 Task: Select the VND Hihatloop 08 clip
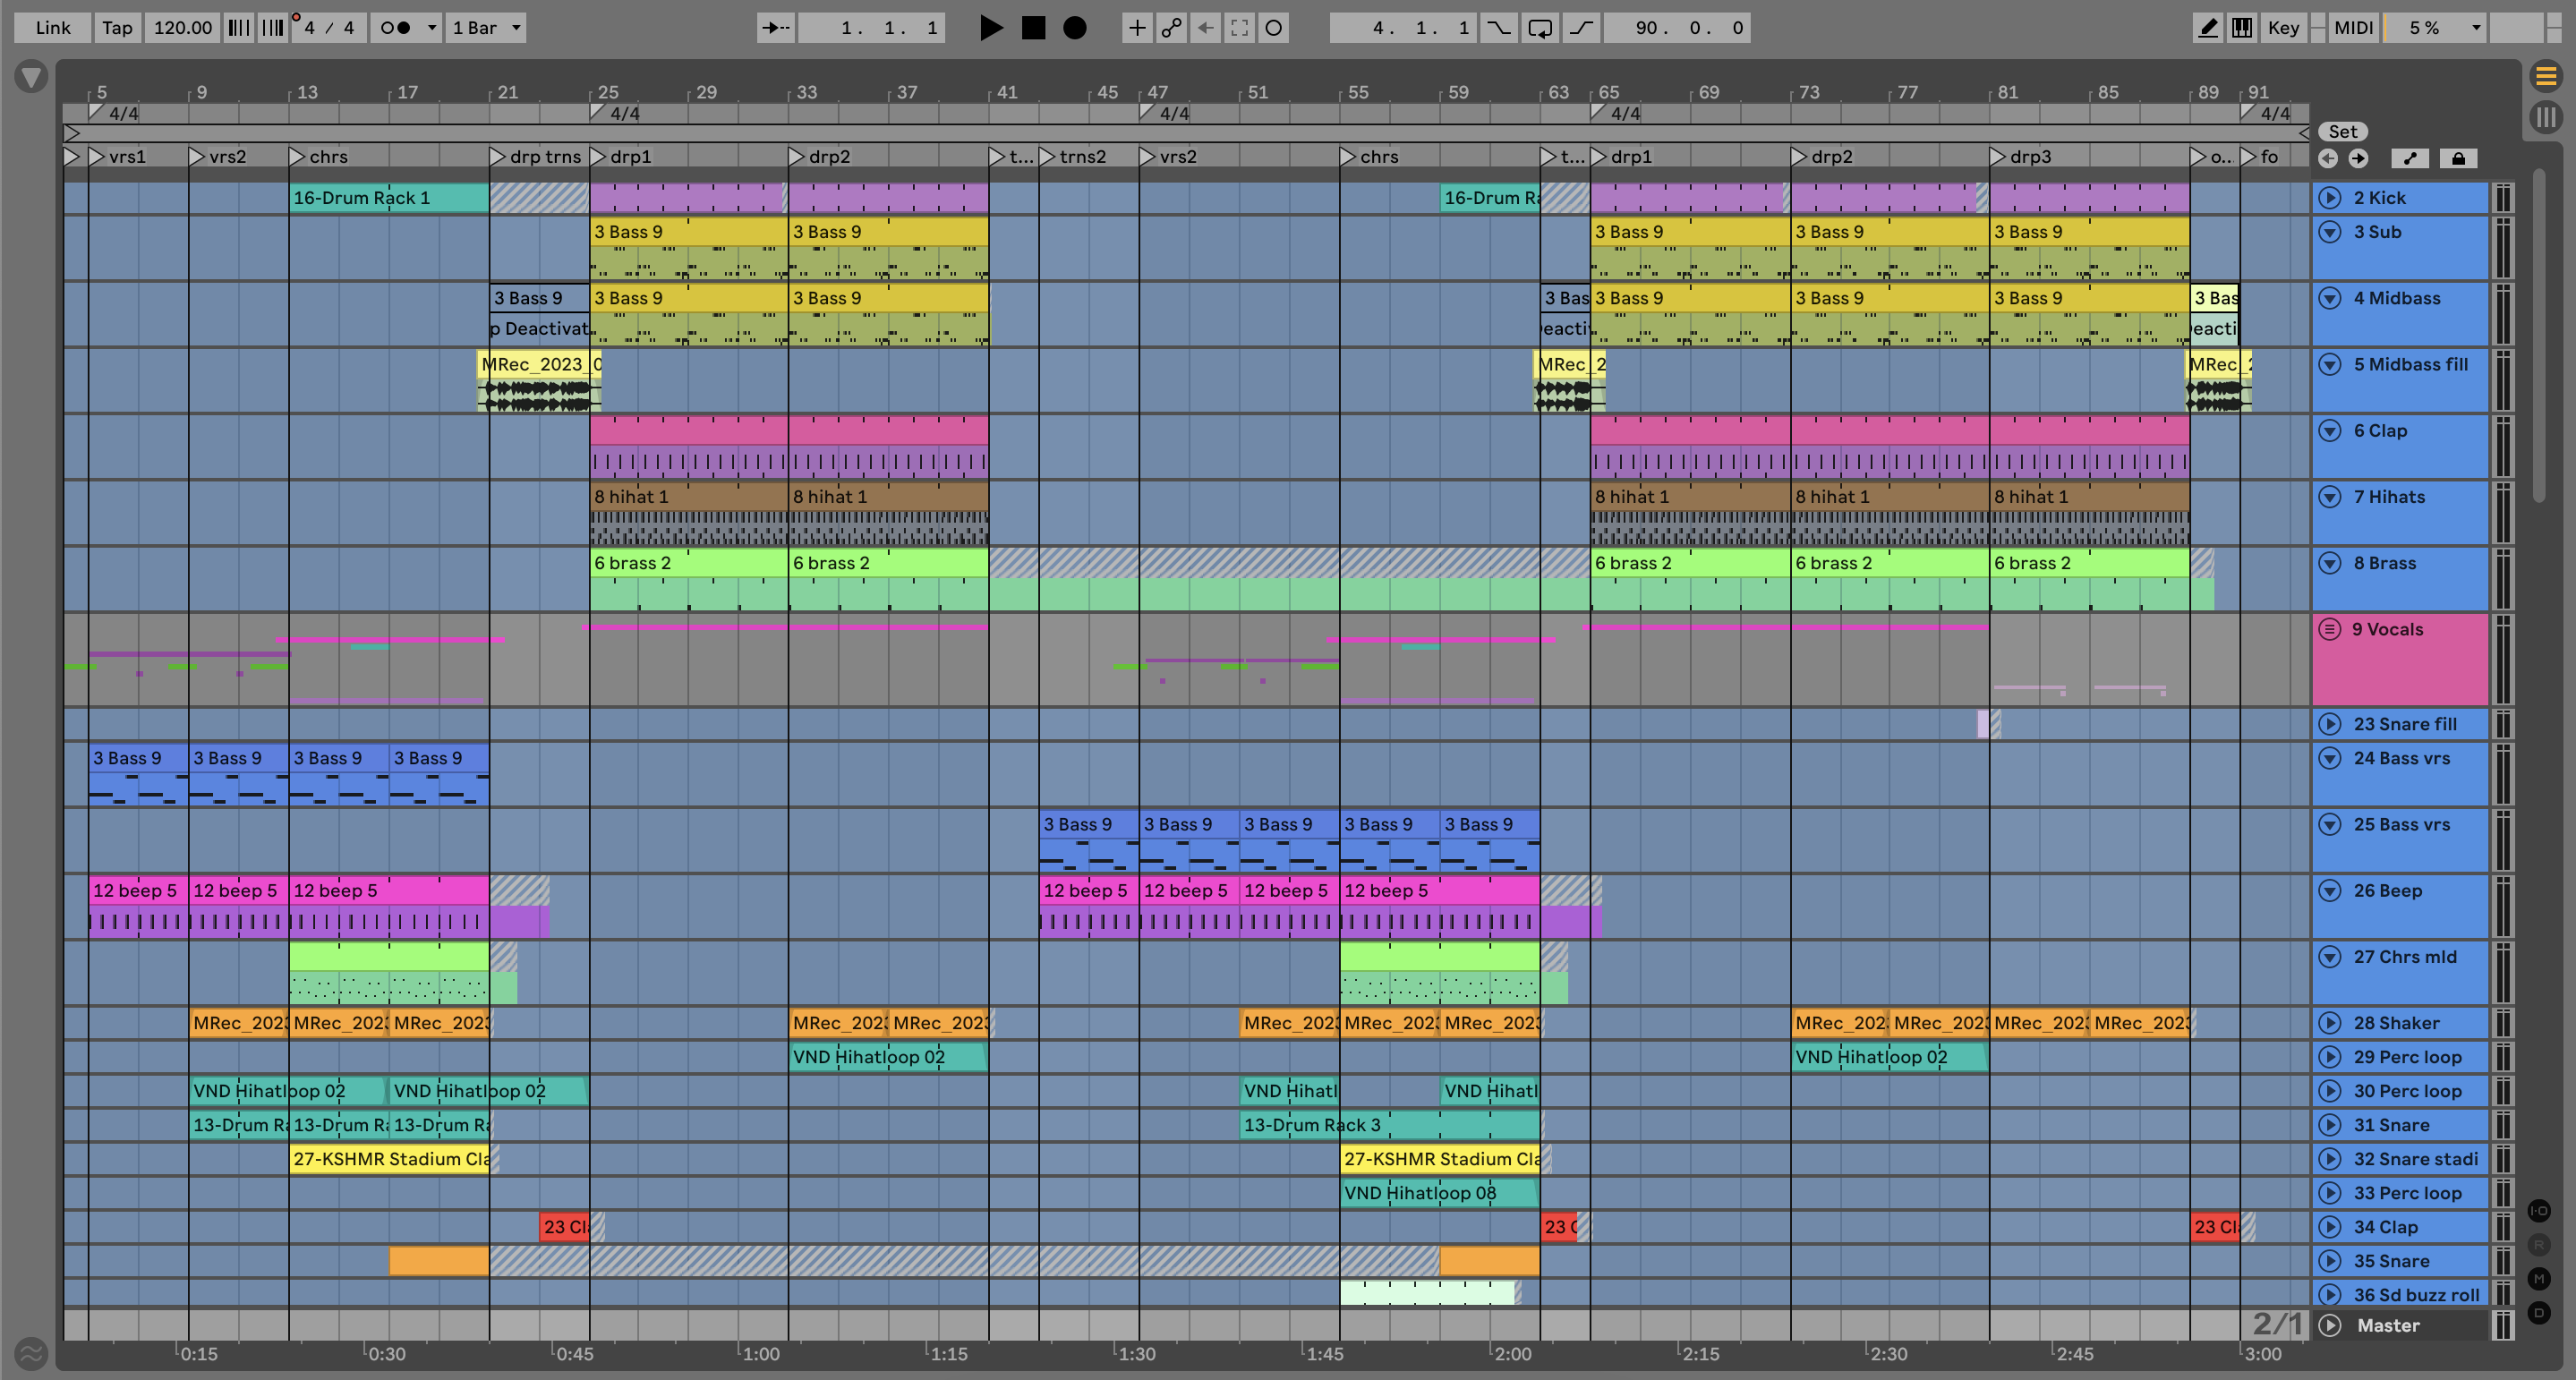pos(1439,1193)
